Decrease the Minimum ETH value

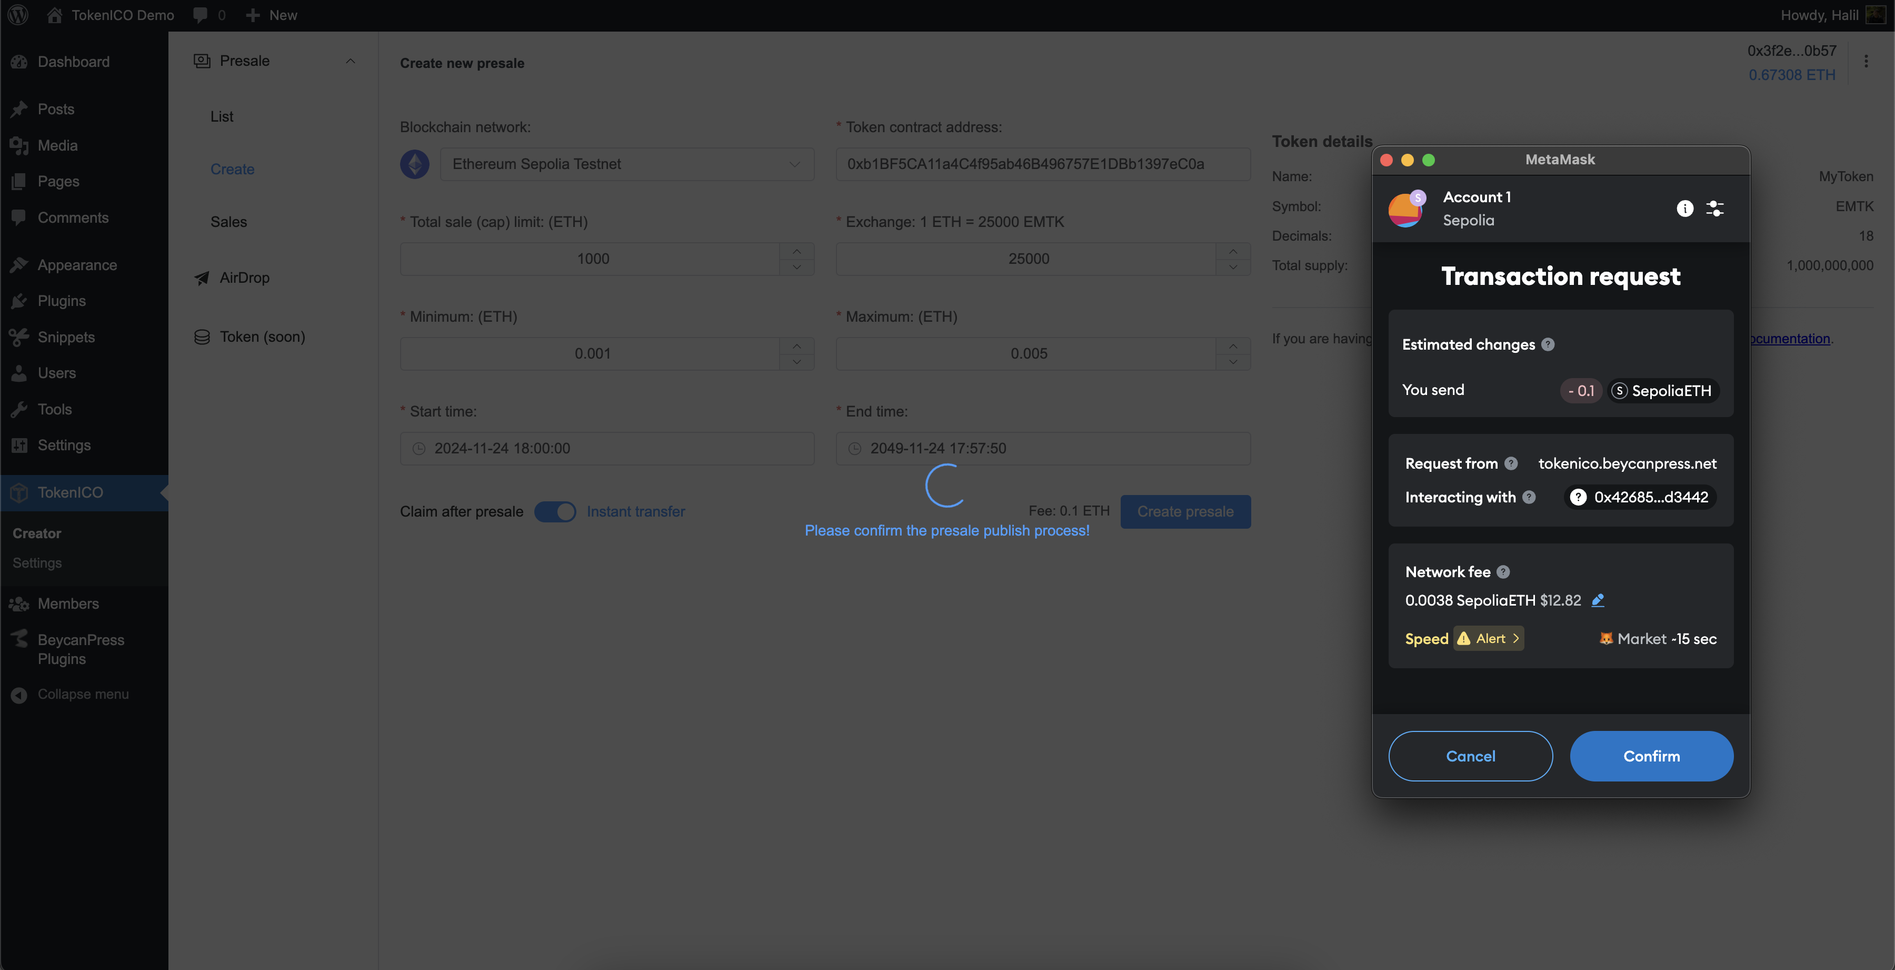[797, 362]
